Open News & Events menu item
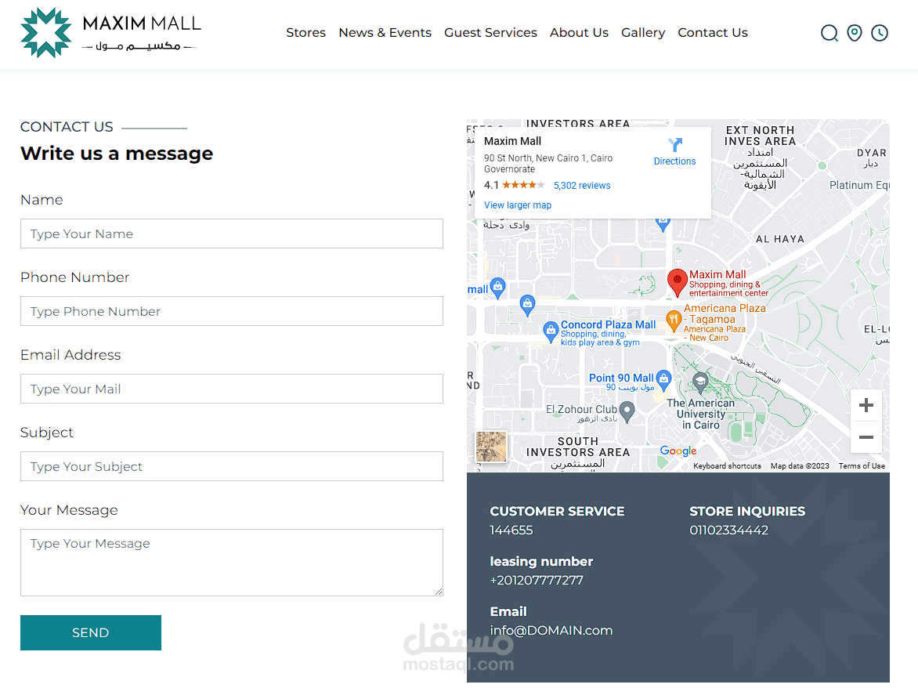The height and width of the screenshot is (688, 918). point(385,33)
